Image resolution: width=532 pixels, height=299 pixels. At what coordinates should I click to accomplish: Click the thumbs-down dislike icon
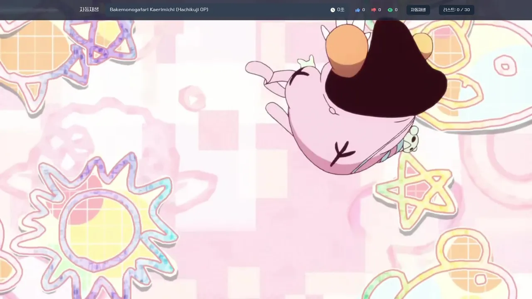374,10
